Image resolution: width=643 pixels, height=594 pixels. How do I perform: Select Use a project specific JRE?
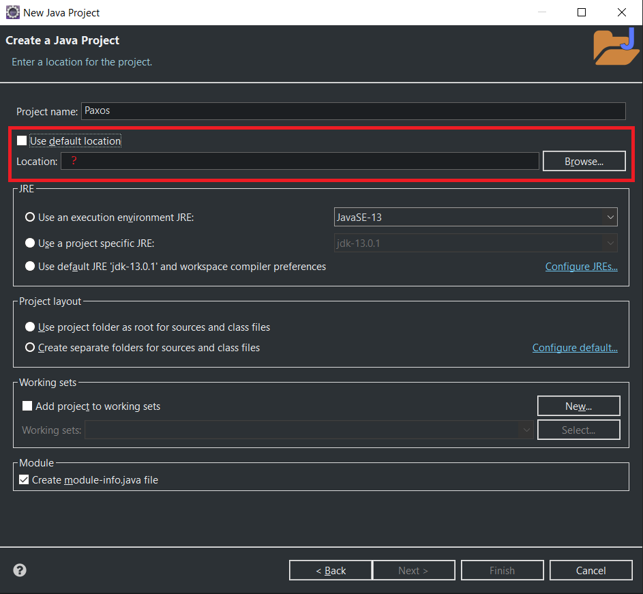coord(29,243)
